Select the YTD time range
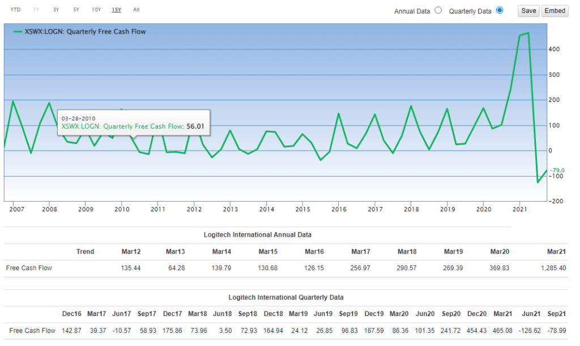This screenshot has width=580, height=346. [x=15, y=10]
